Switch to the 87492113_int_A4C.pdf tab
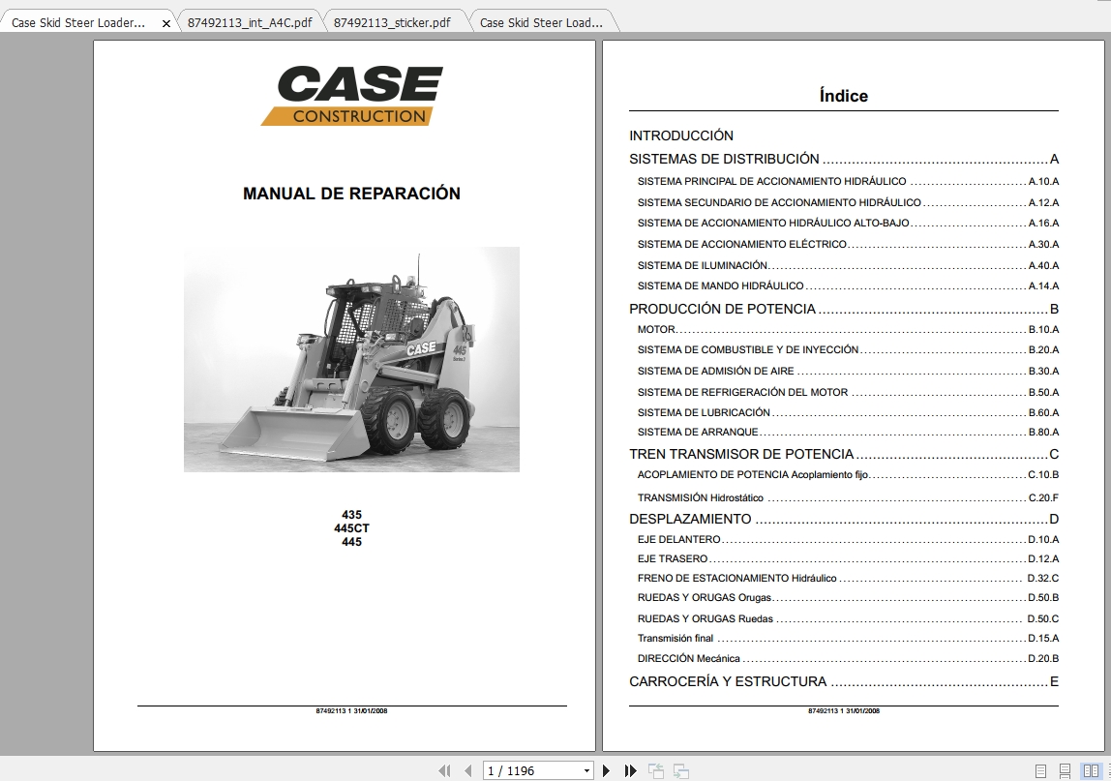Screen dimensions: 1111x781 250,22
